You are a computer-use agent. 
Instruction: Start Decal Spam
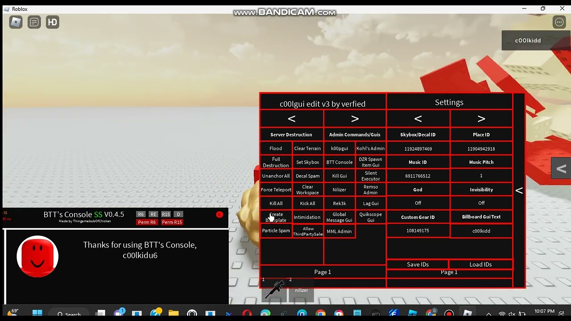(x=307, y=176)
